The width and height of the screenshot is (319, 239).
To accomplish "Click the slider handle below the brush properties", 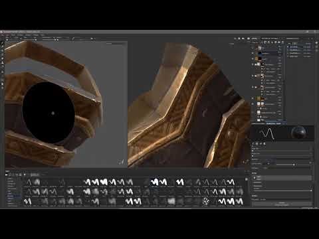I will pyautogui.click(x=294, y=165).
